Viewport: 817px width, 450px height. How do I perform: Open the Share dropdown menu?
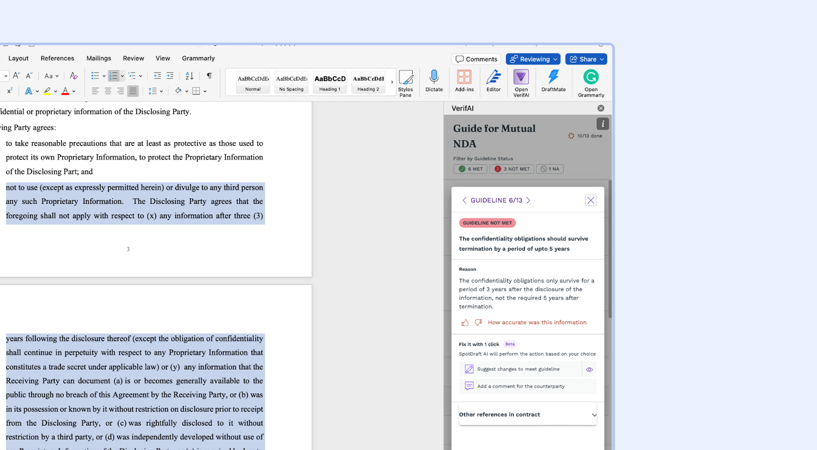[x=586, y=59]
